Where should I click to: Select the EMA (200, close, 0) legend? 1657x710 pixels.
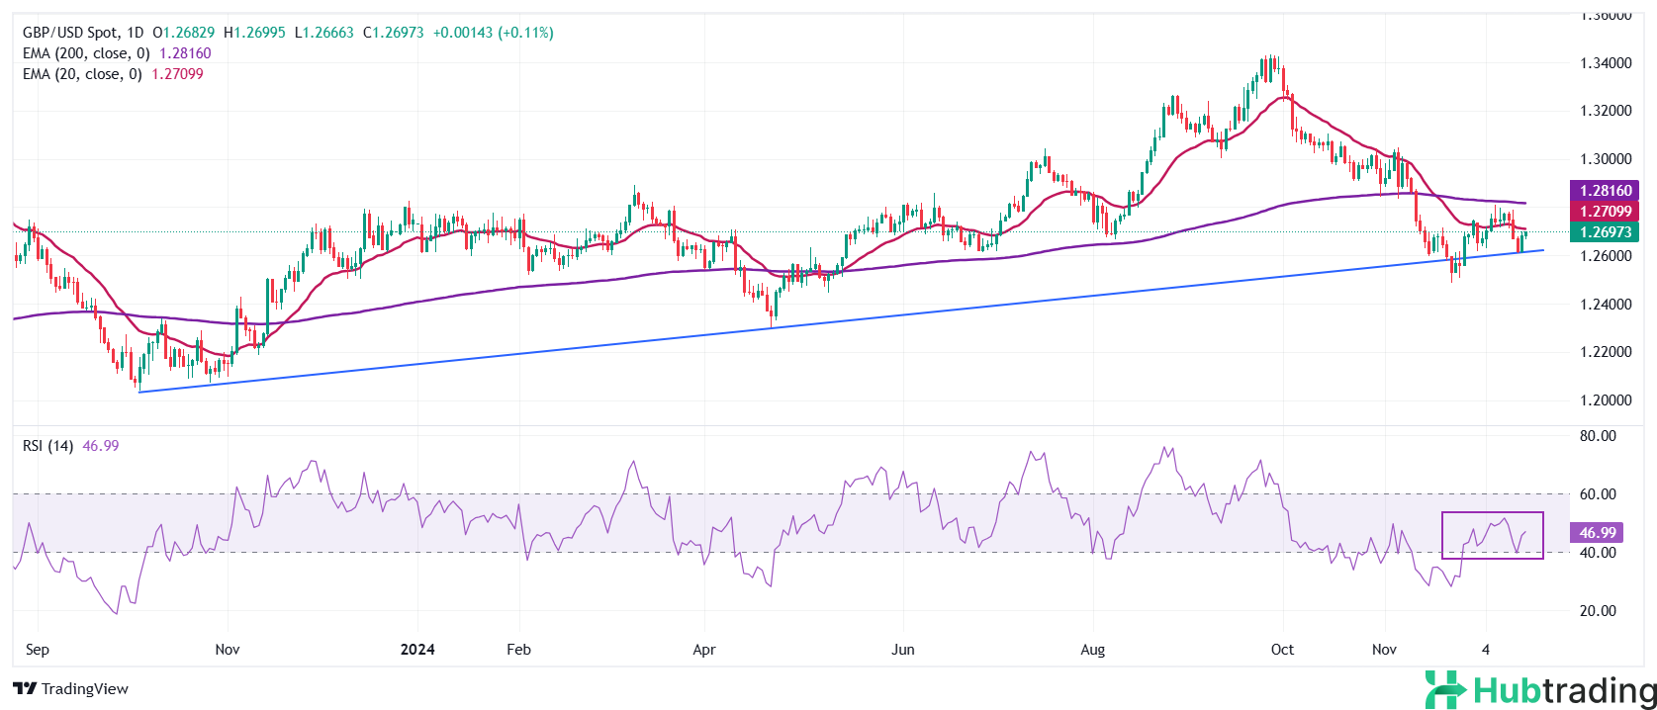point(87,53)
